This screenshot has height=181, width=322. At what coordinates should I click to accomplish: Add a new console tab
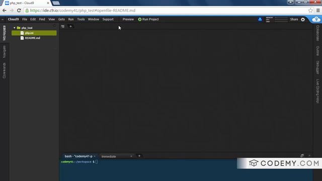[x=139, y=156]
